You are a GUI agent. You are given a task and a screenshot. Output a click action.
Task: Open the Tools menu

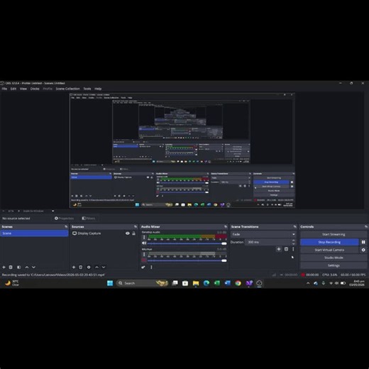pos(87,89)
